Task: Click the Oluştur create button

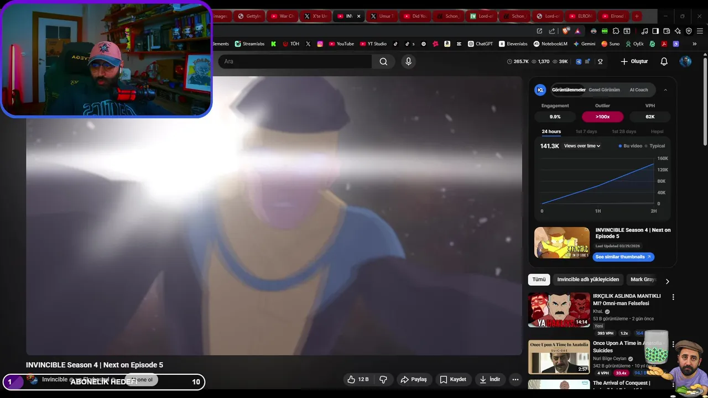Action: click(x=634, y=61)
